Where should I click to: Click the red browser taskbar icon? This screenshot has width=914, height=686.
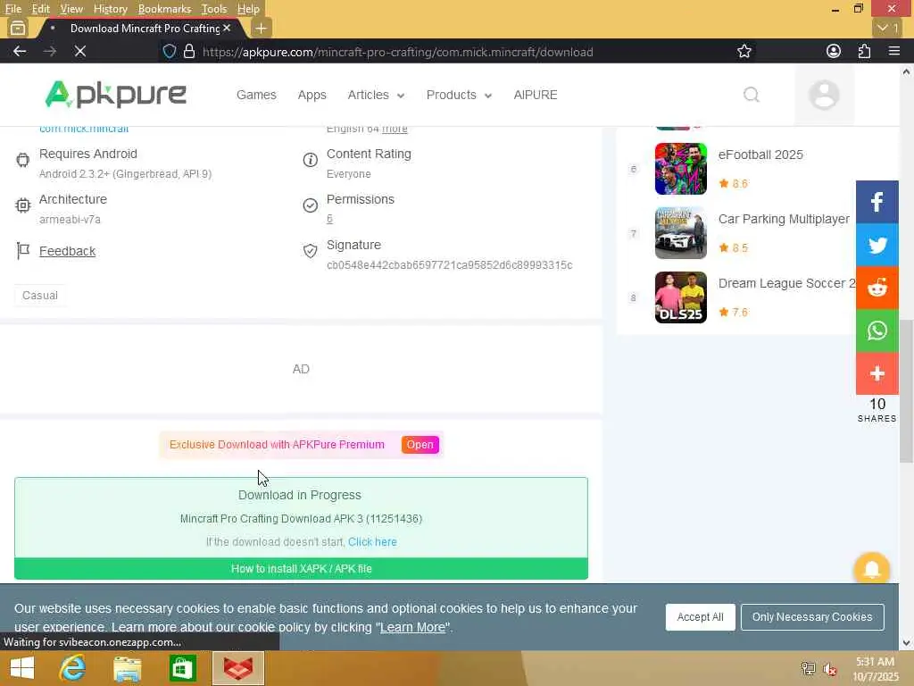click(238, 668)
